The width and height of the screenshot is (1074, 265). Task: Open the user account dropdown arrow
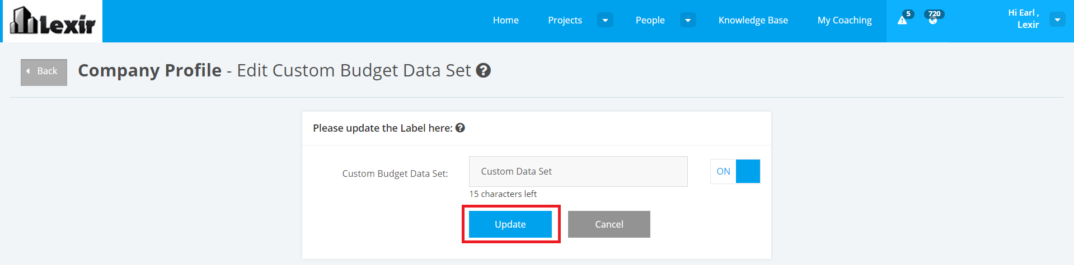coord(1057,20)
